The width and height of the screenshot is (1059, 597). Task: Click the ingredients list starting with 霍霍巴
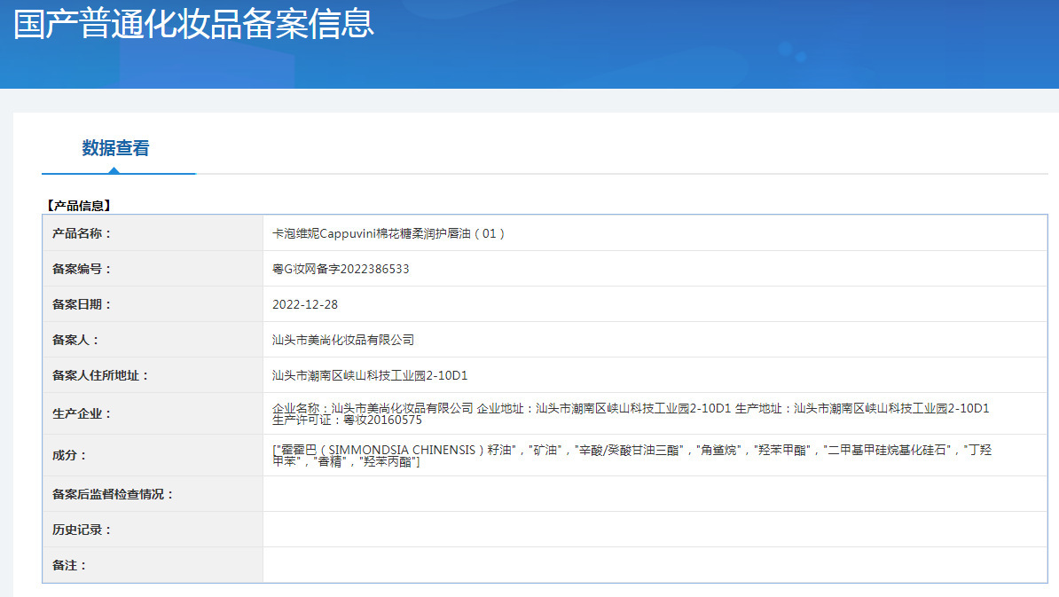point(631,455)
